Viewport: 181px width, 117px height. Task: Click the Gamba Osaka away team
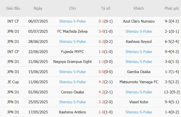(x=139, y=72)
